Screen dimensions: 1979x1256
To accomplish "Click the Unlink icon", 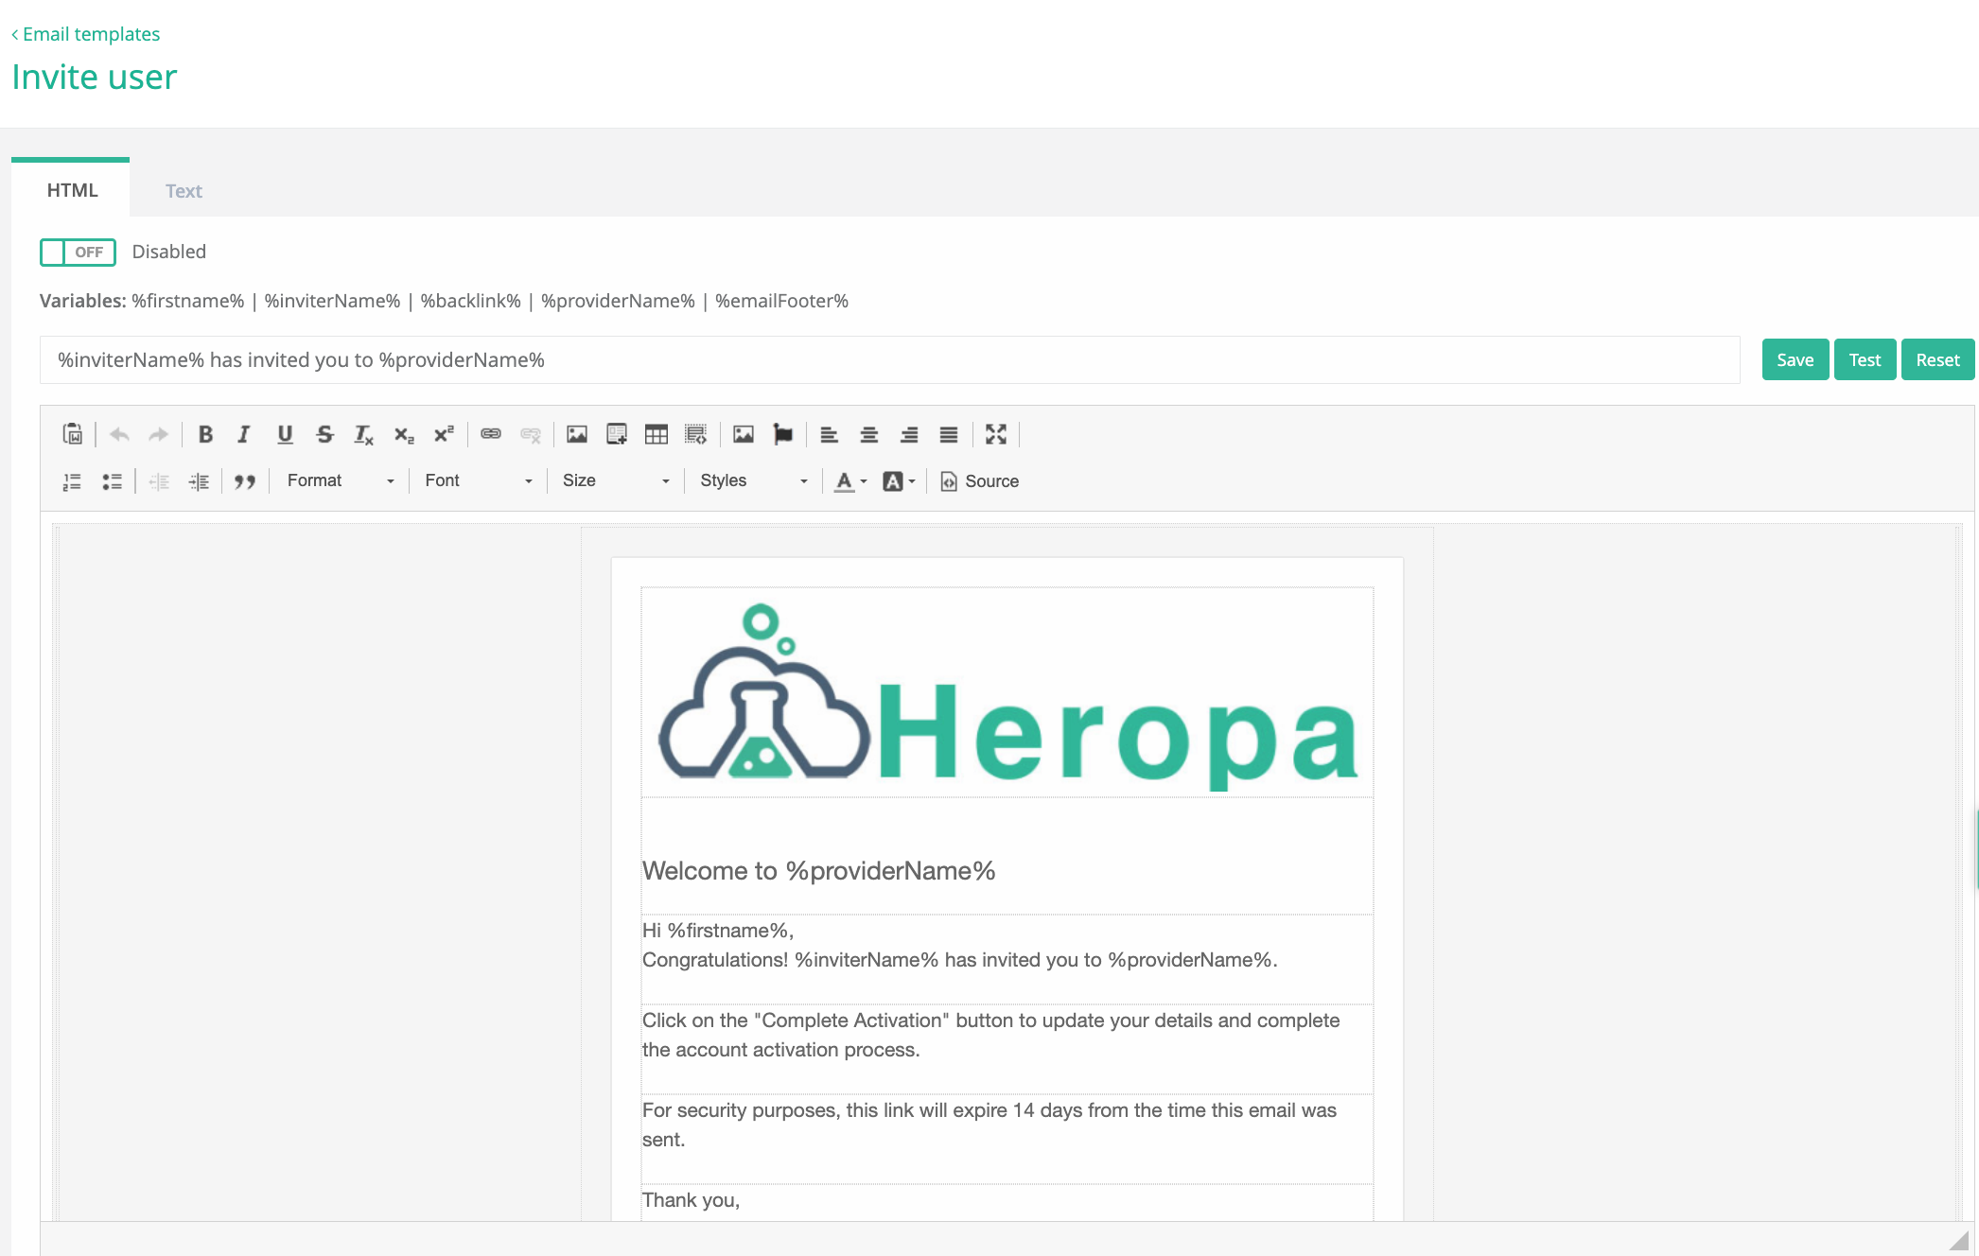I will click(x=531, y=434).
